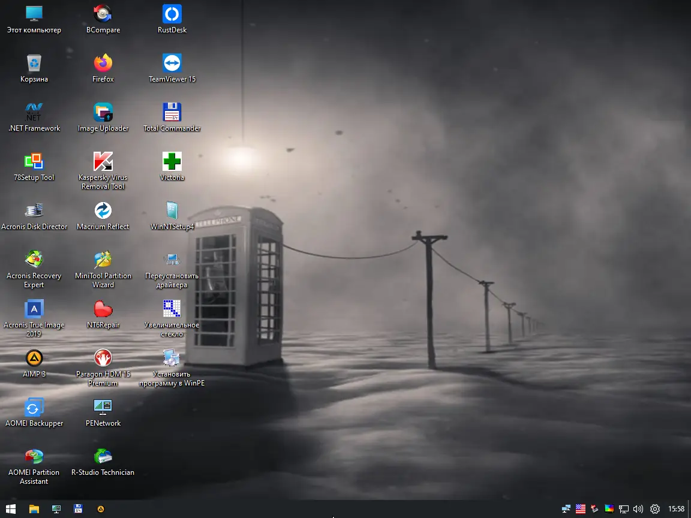Select the Image Uploader shortcut
The image size is (691, 518).
(x=103, y=118)
